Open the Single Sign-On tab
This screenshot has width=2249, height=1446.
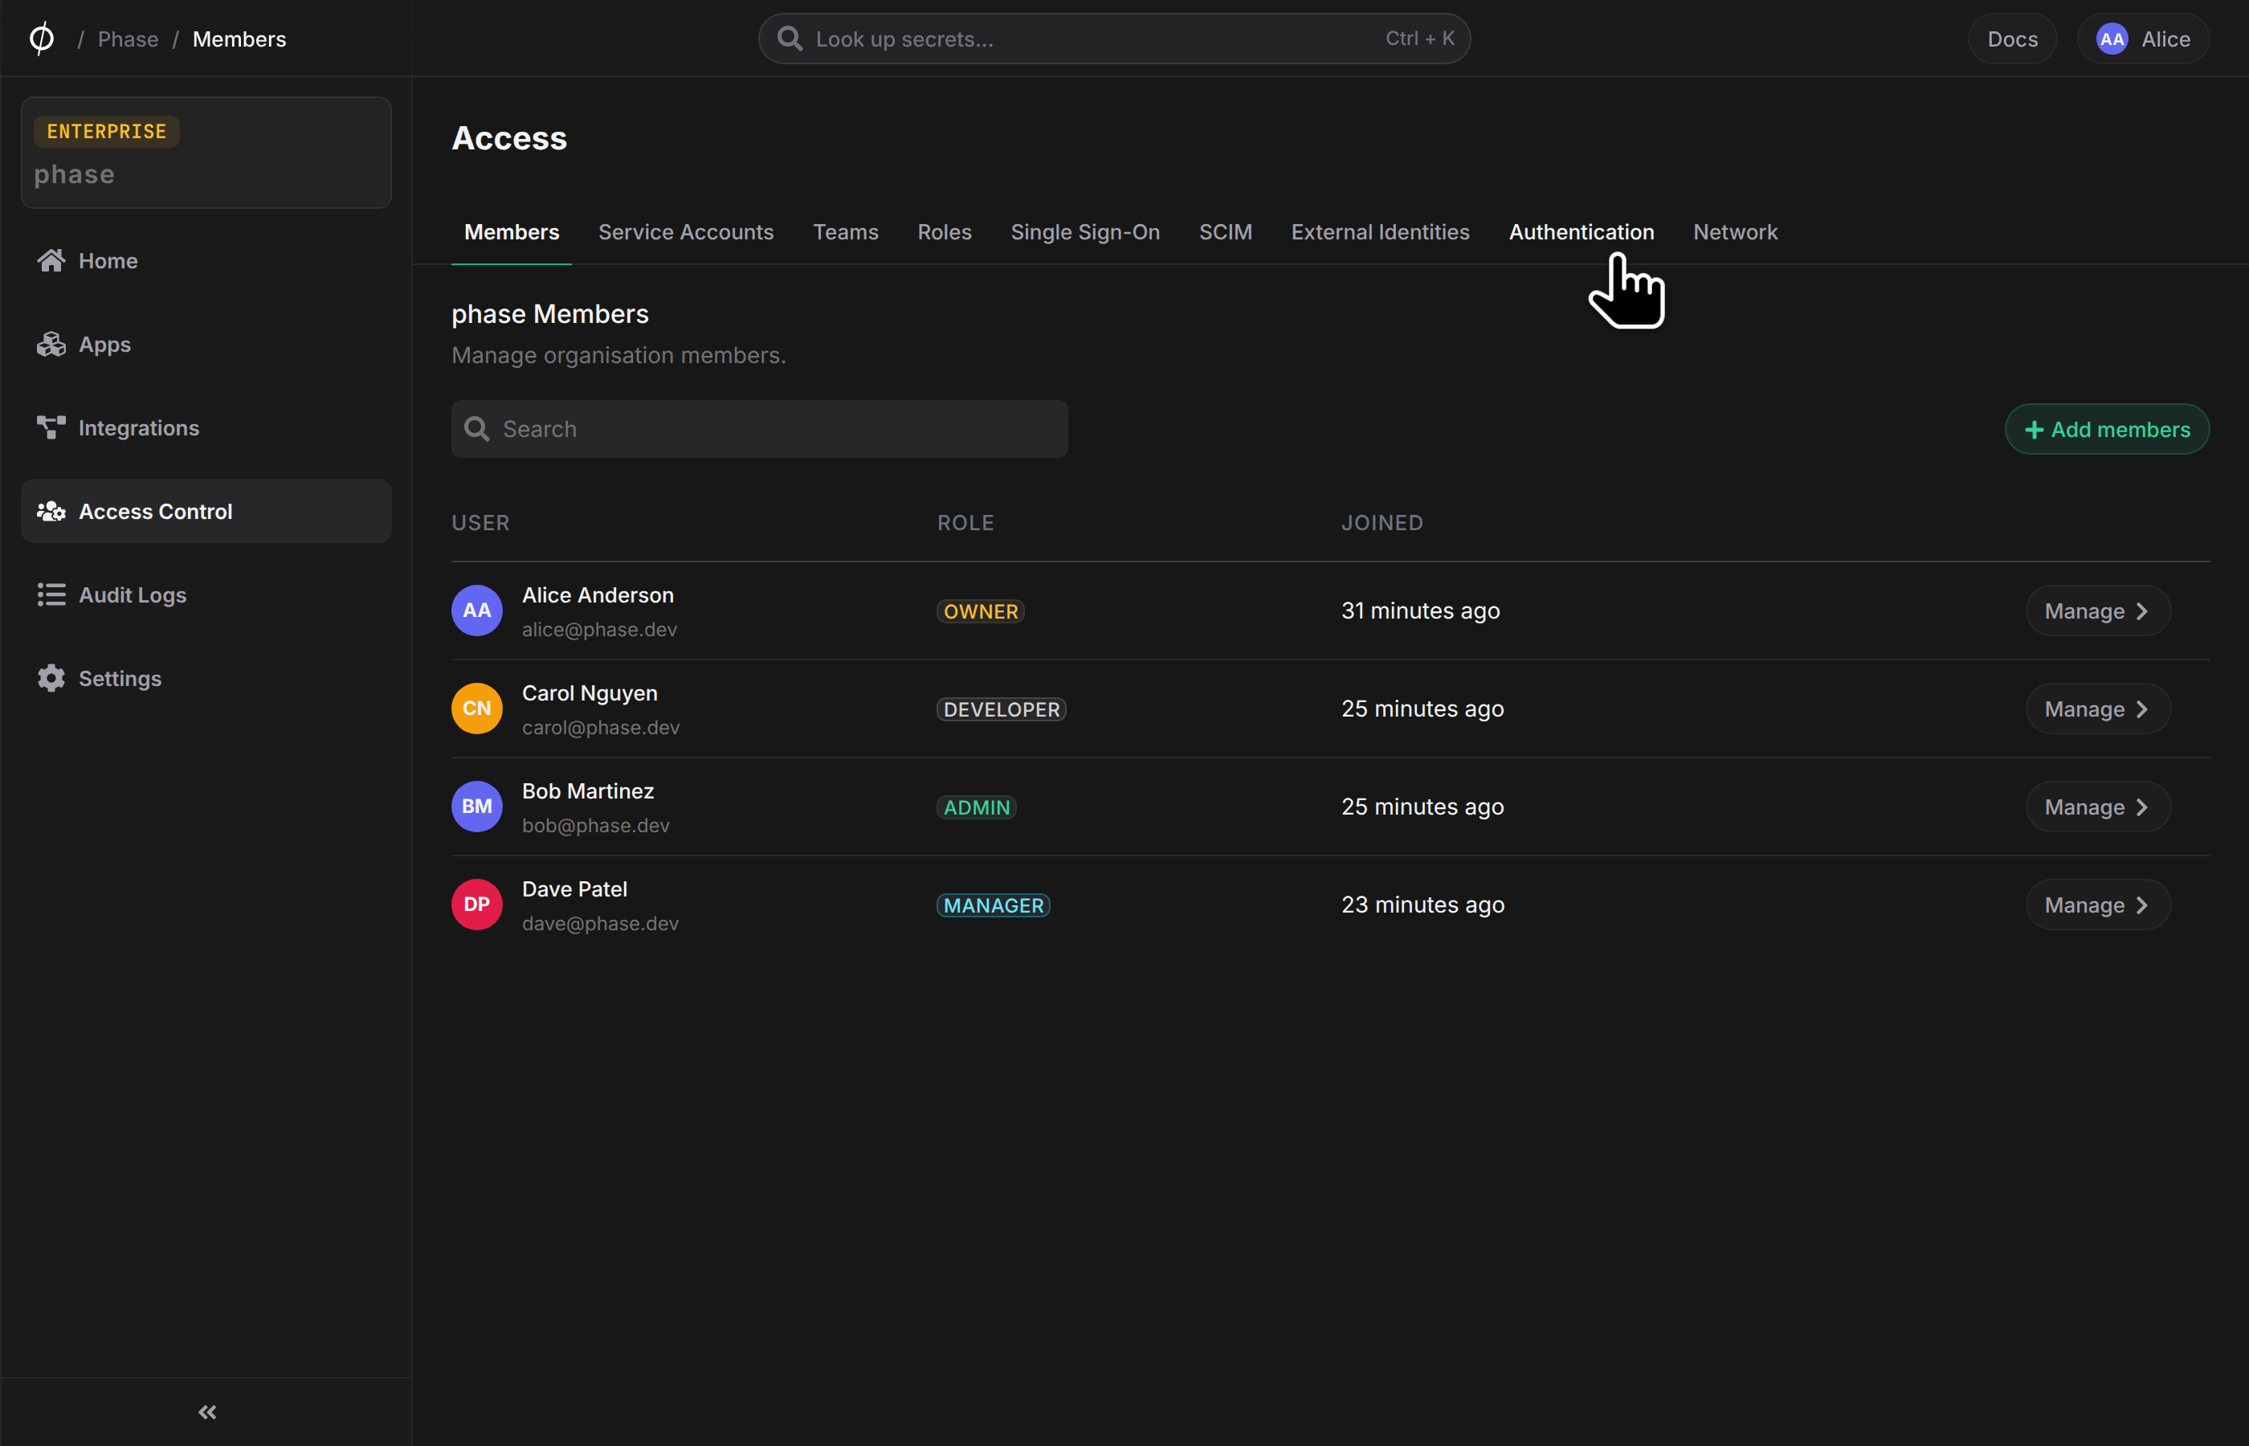tap(1085, 232)
